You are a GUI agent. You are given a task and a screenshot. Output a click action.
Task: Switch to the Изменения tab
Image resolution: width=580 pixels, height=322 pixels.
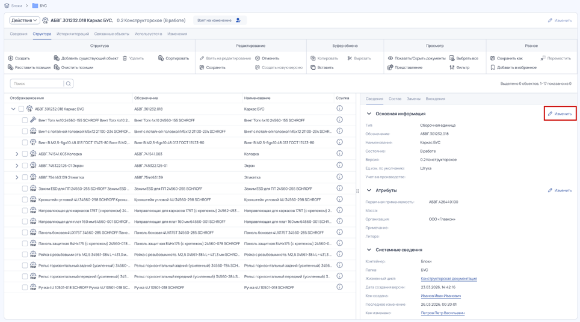pyautogui.click(x=177, y=34)
